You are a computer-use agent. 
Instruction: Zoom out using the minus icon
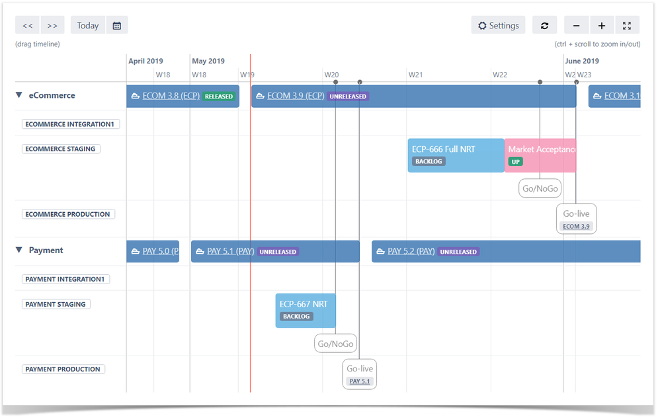click(x=576, y=25)
